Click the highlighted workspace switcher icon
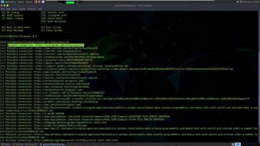This screenshot has height=146, width=260. 238,144
